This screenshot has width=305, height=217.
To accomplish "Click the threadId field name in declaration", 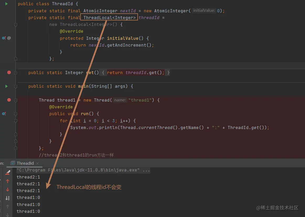I will tap(149, 18).
